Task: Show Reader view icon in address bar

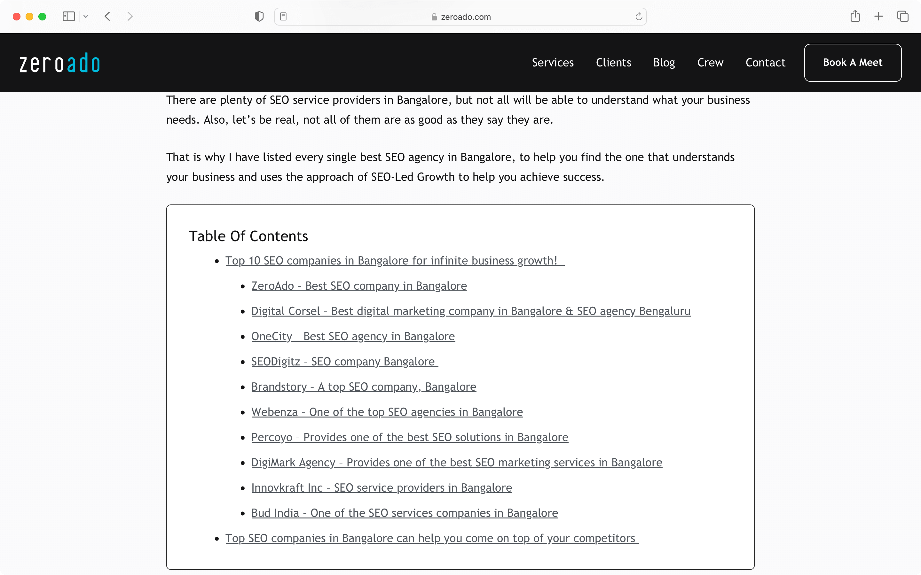Action: [x=283, y=16]
